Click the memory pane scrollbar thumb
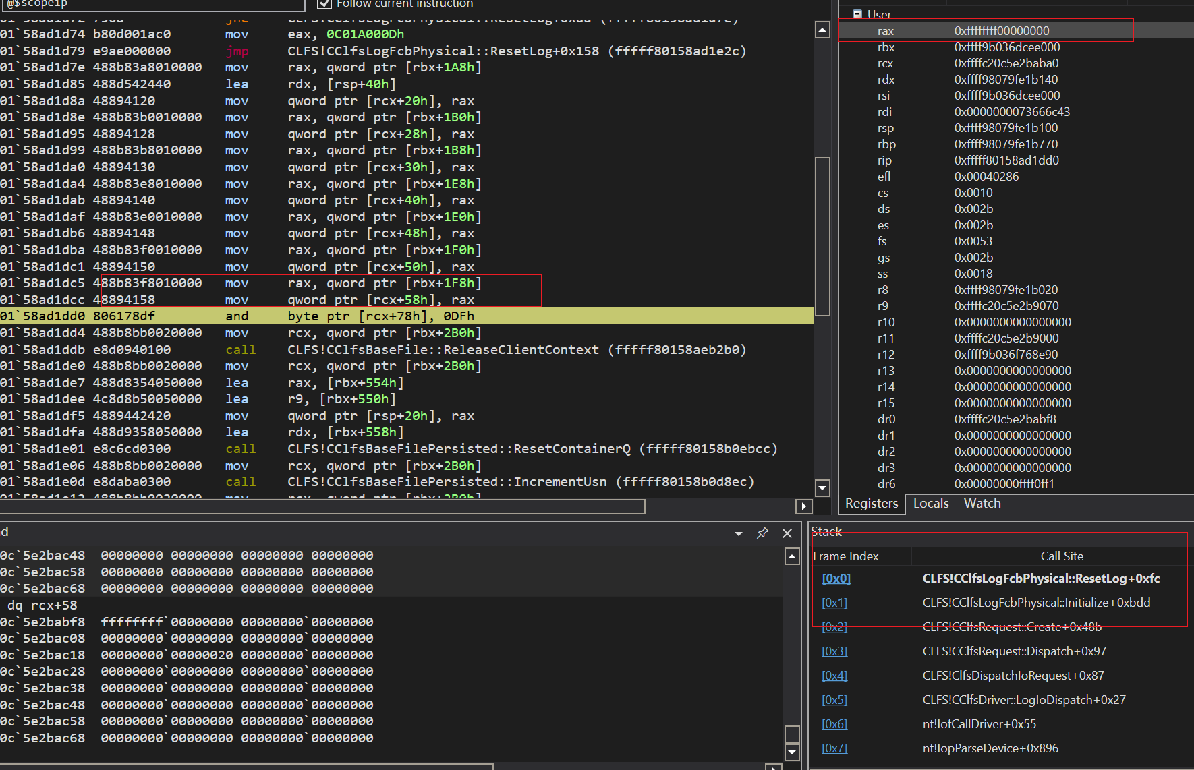The width and height of the screenshot is (1194, 770). tap(793, 734)
